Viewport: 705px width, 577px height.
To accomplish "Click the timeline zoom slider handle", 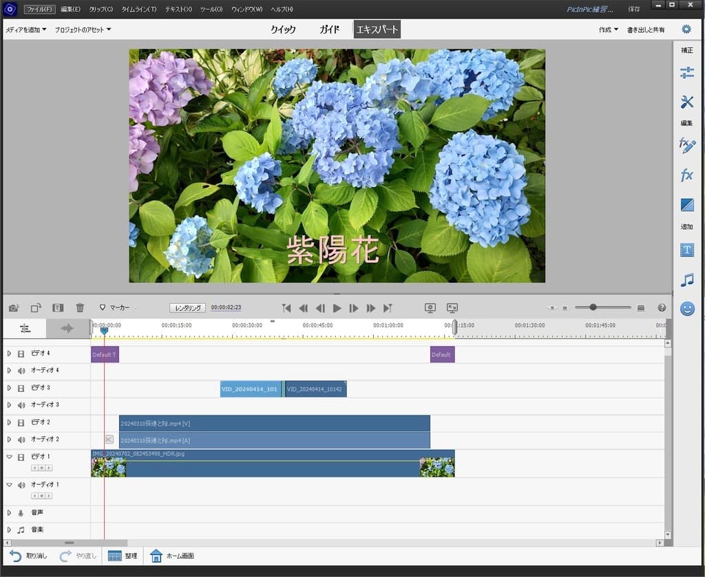I will (x=593, y=307).
